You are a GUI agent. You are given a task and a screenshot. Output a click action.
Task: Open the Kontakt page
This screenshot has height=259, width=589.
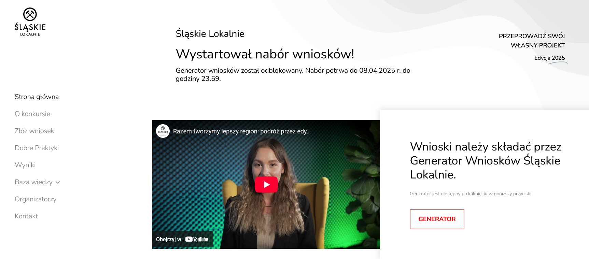[x=26, y=216]
